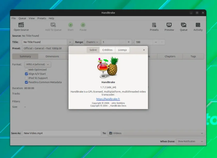Open the Format MPEG-4 (avformat) dropdown
Screen dimensions: 217x158
pyautogui.click(x=38, y=64)
